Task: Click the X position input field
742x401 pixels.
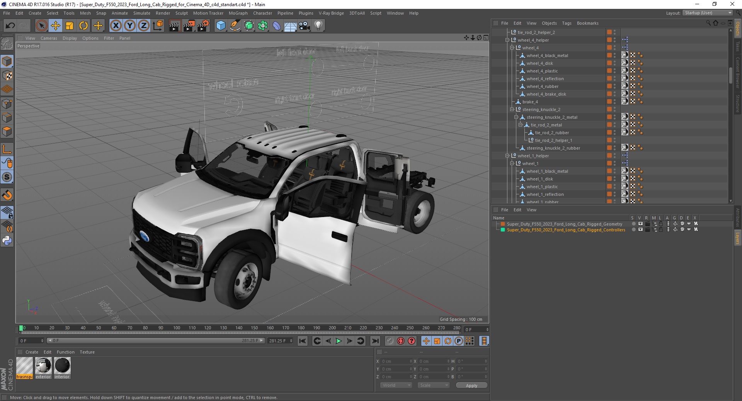Action: point(397,361)
